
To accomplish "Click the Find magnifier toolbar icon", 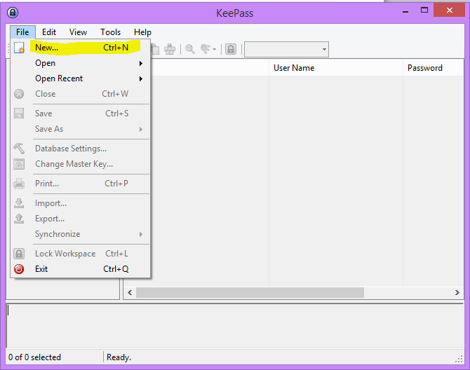I will [x=190, y=49].
